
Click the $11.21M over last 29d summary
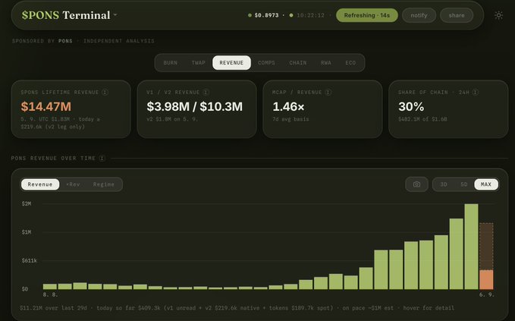(53, 308)
